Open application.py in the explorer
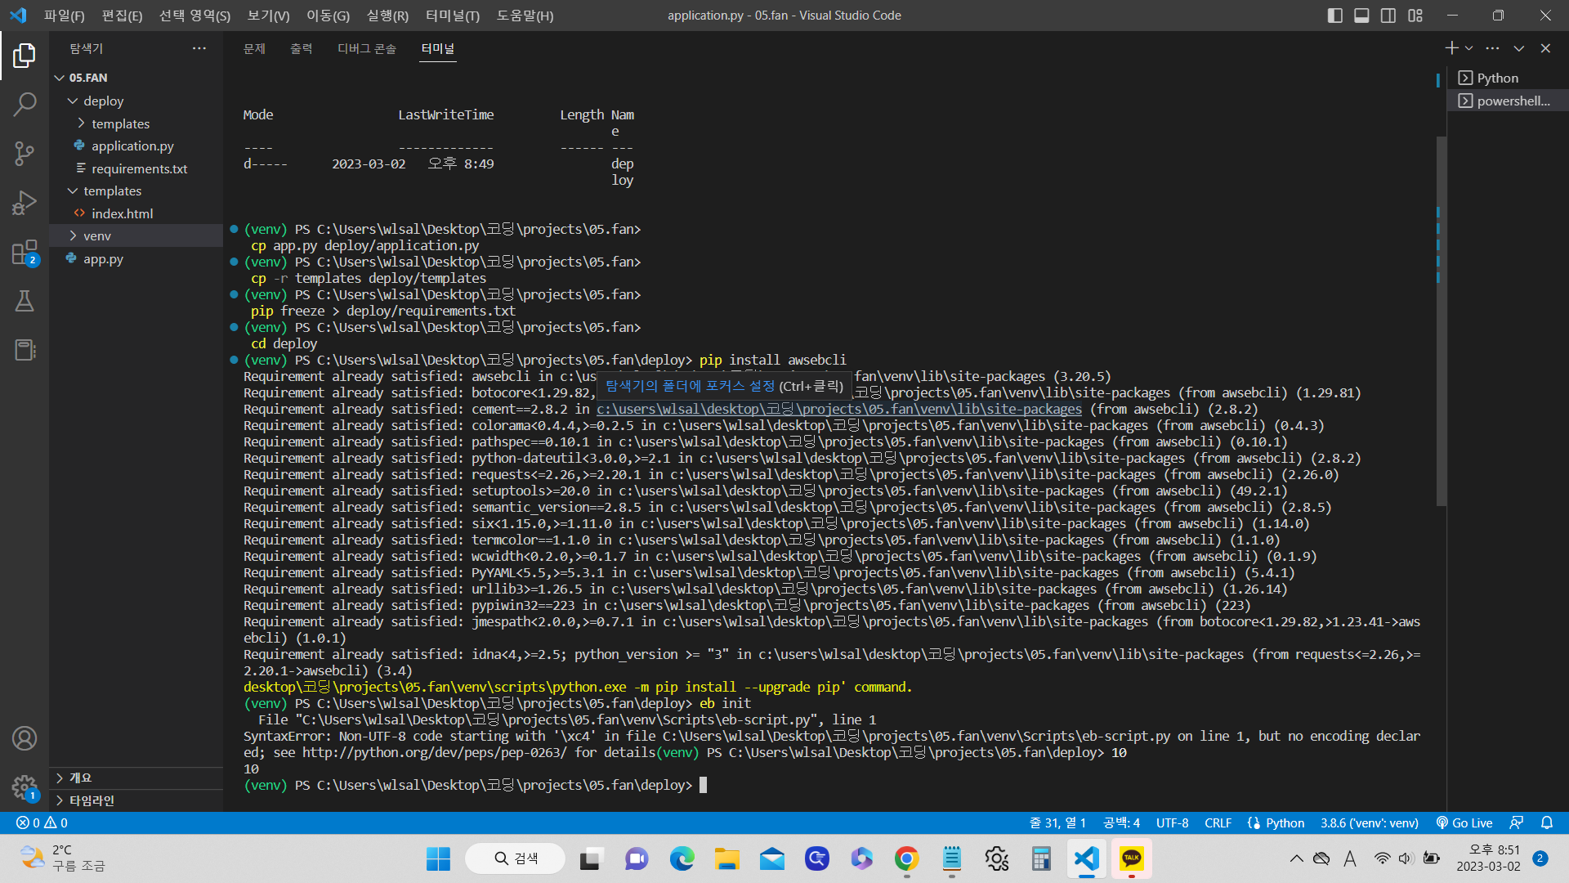Screen dimensions: 1569x883 point(136,146)
